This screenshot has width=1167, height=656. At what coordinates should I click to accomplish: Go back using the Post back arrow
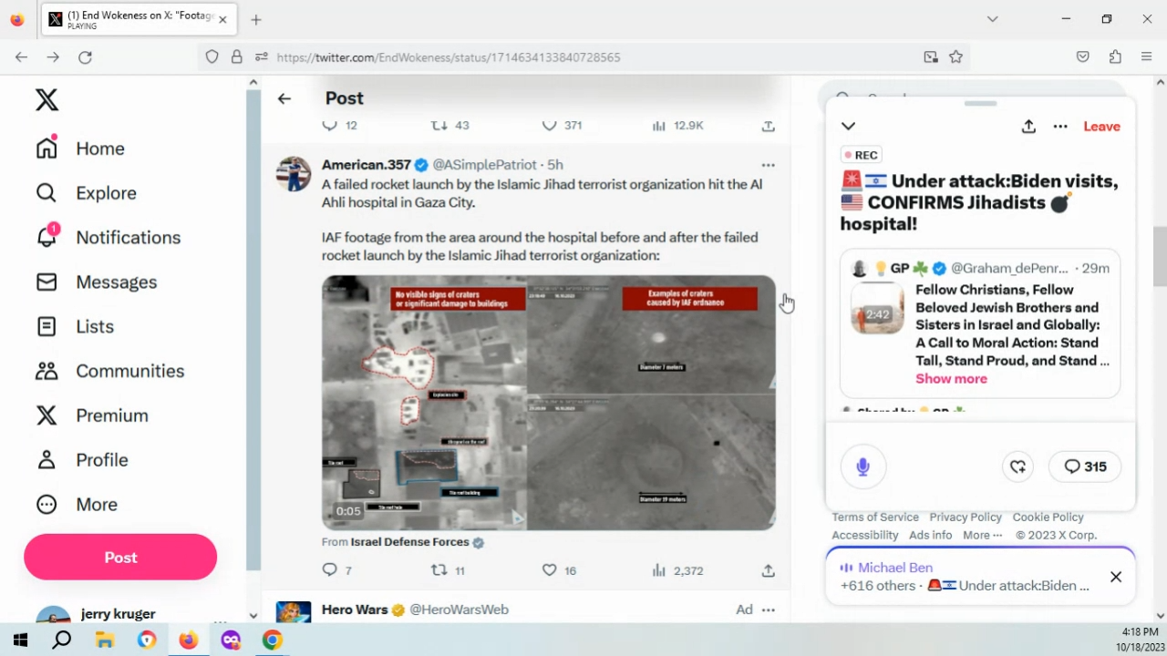(x=284, y=98)
